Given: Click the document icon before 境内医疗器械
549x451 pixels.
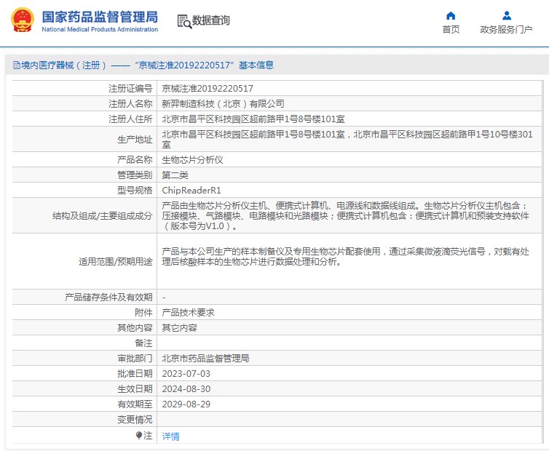Looking at the screenshot, I should pos(16,65).
